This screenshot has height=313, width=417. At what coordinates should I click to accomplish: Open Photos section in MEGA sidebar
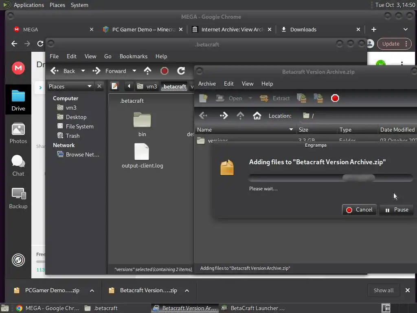[x=18, y=133]
